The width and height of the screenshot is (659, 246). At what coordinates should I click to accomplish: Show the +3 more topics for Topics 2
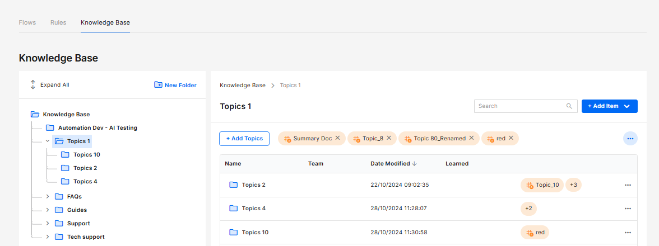573,185
